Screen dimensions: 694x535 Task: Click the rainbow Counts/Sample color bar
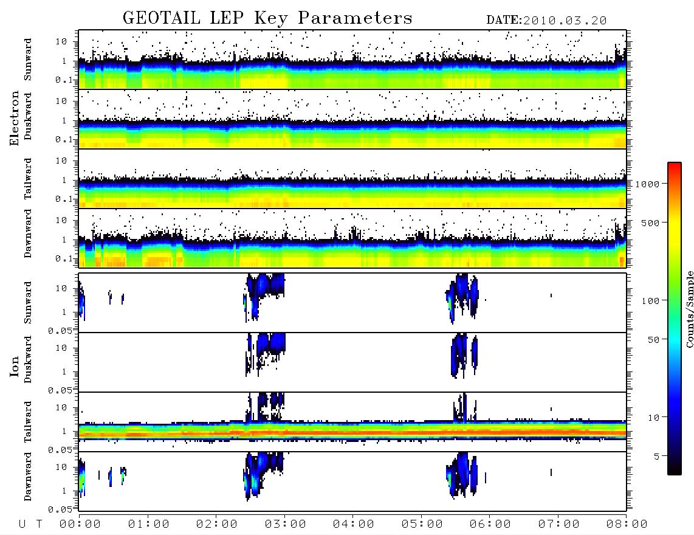pos(675,319)
